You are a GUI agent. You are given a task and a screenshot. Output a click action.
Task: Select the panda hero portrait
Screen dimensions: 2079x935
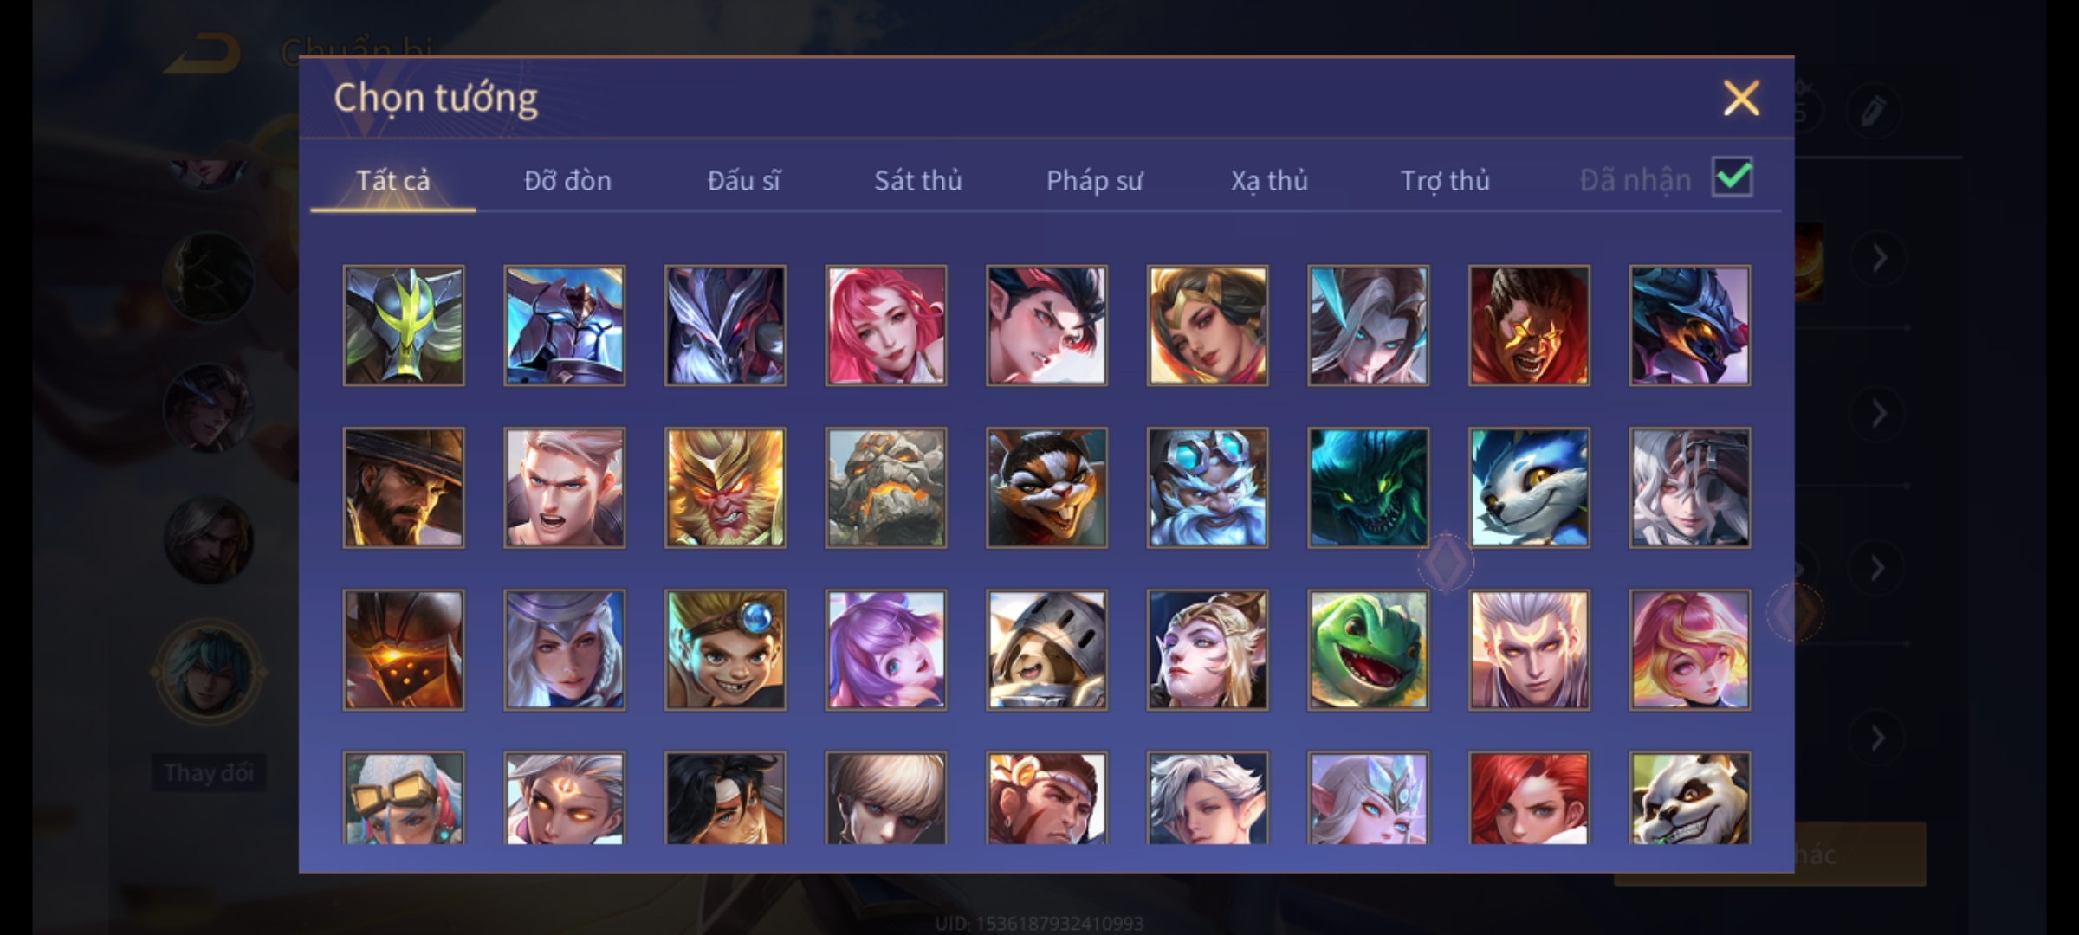point(1689,797)
